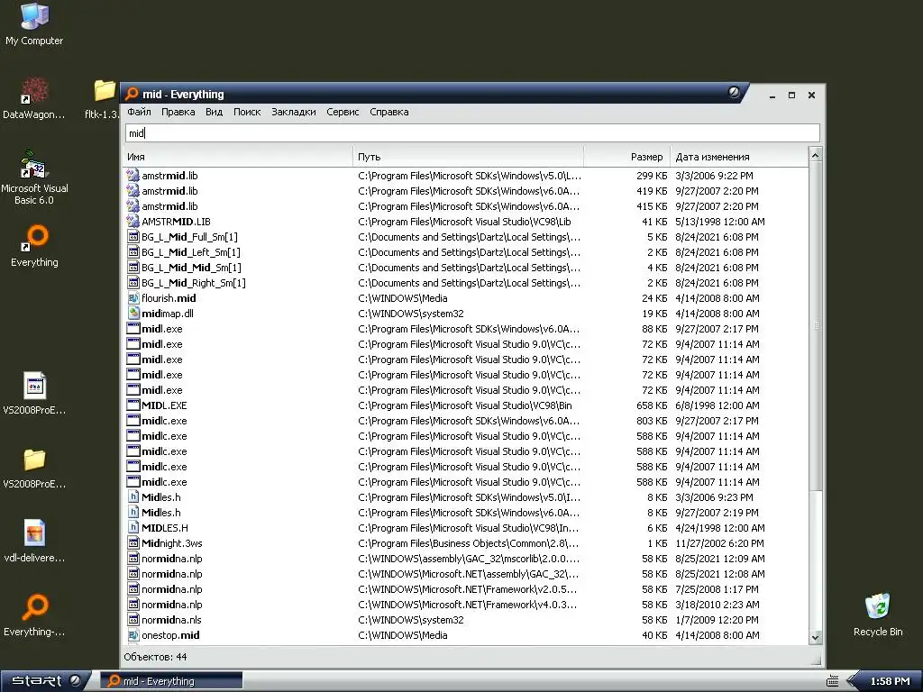Click the Start button on taskbar
Screen dimensions: 923x692
(x=45, y=681)
